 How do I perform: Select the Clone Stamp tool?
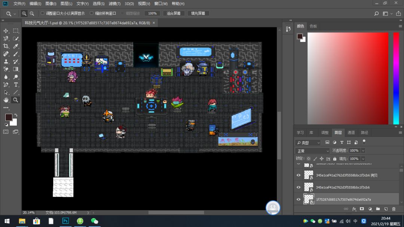[6, 62]
